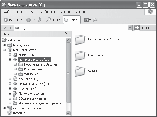Click WINDOWS label in right pane
Screen dimensions: 157x117
96,71
